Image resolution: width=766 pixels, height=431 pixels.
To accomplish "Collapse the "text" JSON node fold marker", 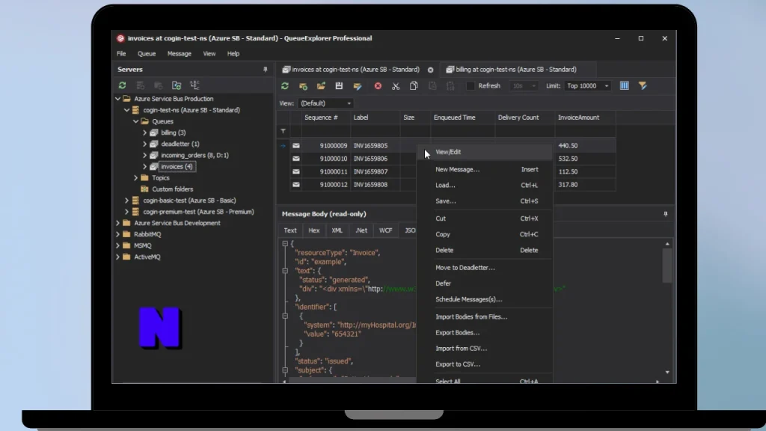I will click(285, 271).
